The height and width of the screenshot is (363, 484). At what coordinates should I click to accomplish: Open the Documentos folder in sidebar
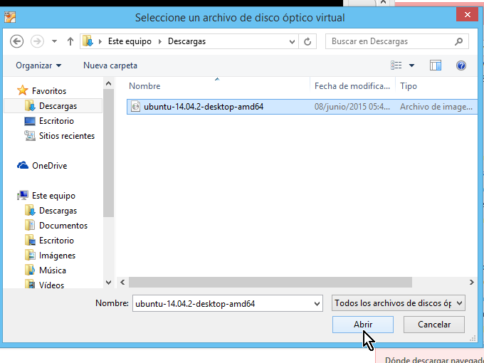click(63, 226)
